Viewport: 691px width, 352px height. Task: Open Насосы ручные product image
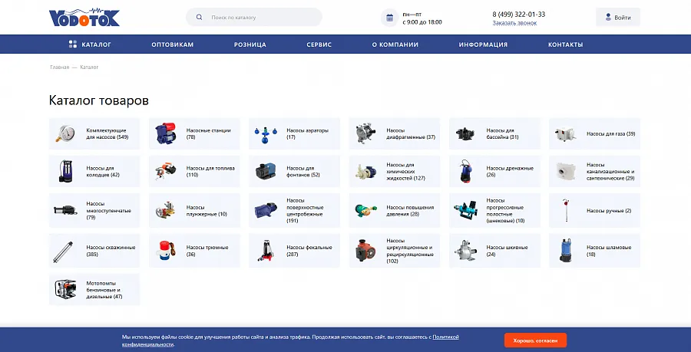(565, 210)
